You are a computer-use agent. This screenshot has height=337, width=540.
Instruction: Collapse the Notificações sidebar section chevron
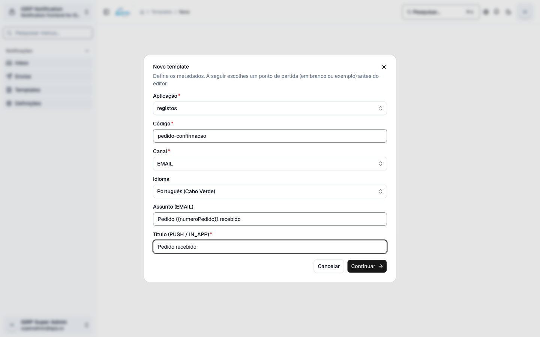(87, 51)
